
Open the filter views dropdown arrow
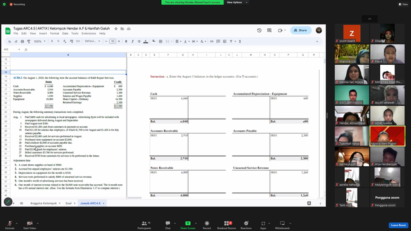click(x=235, y=41)
